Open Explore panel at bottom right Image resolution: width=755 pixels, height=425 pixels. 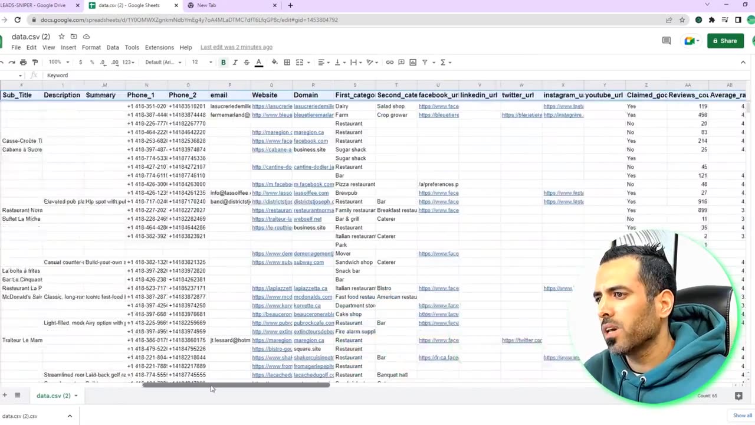point(738,395)
